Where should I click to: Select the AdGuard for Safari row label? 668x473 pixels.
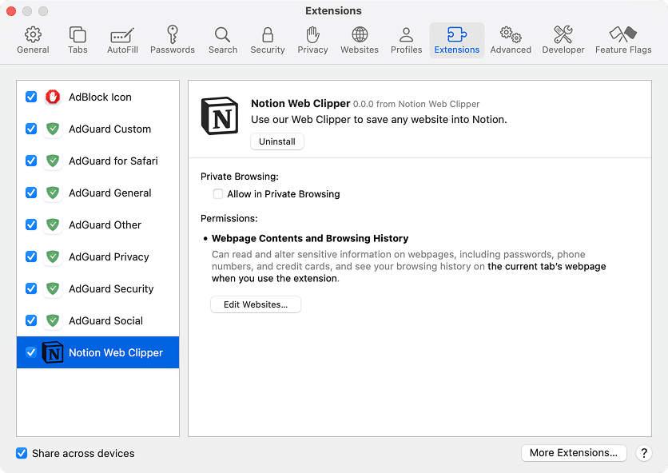(113, 161)
